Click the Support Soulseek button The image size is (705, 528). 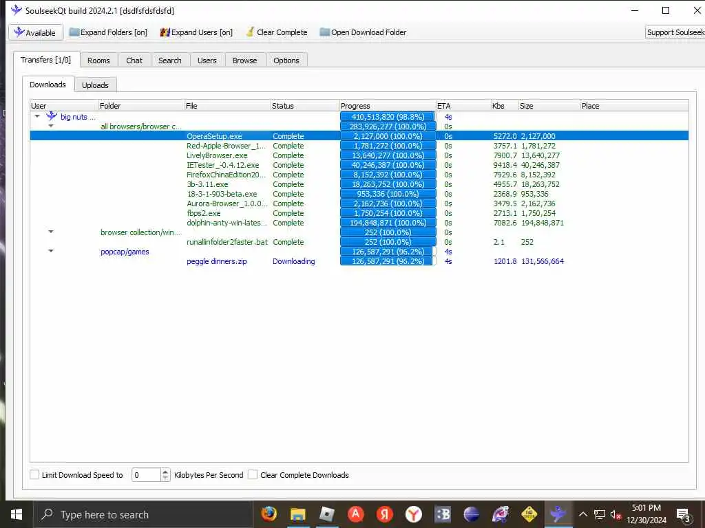[675, 32]
